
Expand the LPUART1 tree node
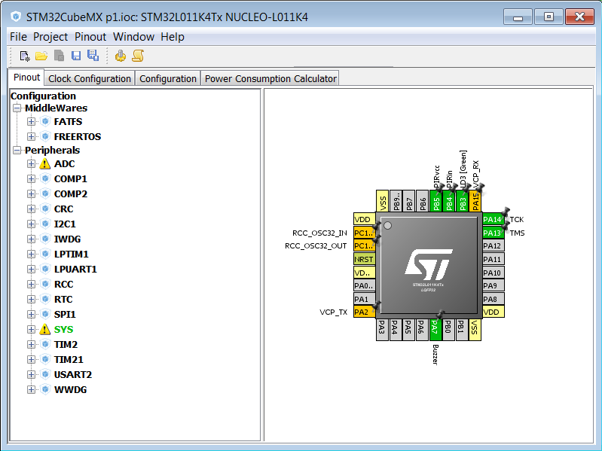click(x=31, y=270)
